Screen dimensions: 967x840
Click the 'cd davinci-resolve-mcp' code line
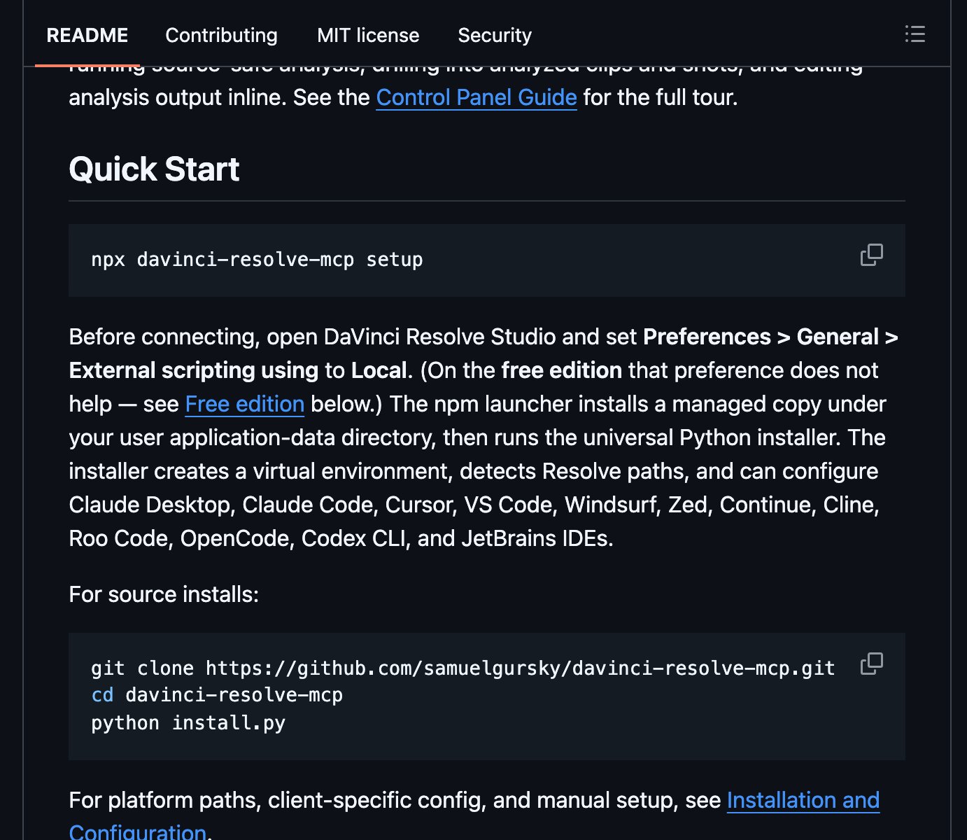(x=217, y=695)
